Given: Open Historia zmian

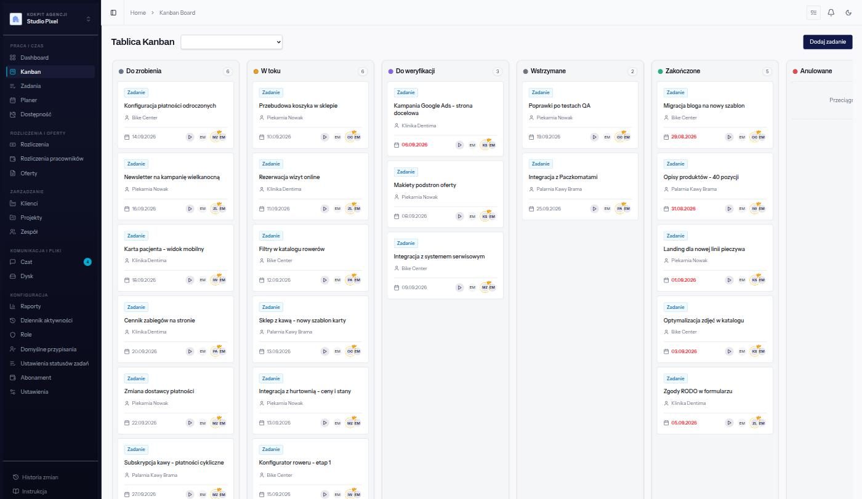Looking at the screenshot, I should 50,477.
